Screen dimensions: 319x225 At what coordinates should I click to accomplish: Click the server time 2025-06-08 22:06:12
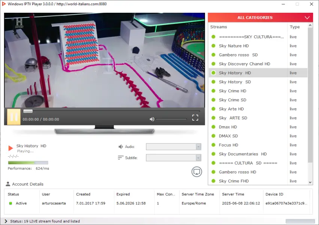coord(241,203)
